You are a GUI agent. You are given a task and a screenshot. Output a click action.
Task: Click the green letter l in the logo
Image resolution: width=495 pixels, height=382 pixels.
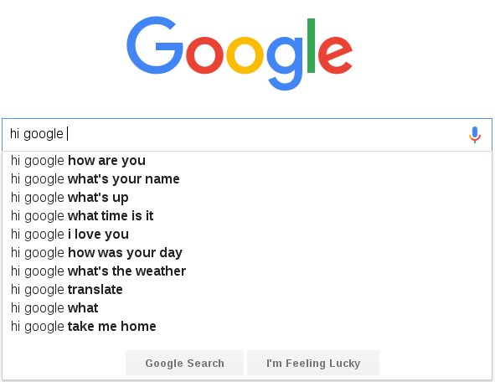pyautogui.click(x=311, y=45)
